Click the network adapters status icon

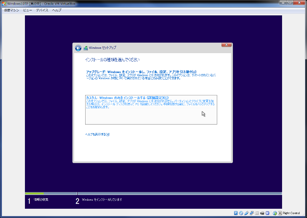click(x=252, y=213)
